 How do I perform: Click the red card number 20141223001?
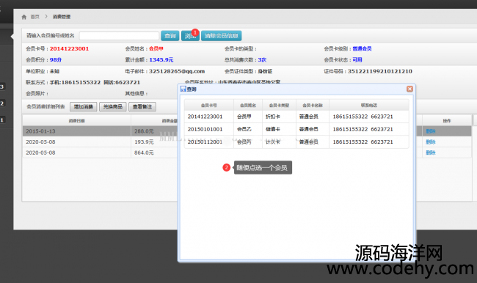click(70, 48)
